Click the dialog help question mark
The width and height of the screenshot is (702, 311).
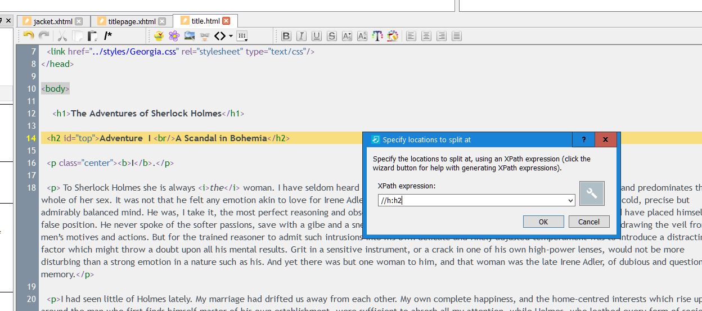click(x=583, y=139)
